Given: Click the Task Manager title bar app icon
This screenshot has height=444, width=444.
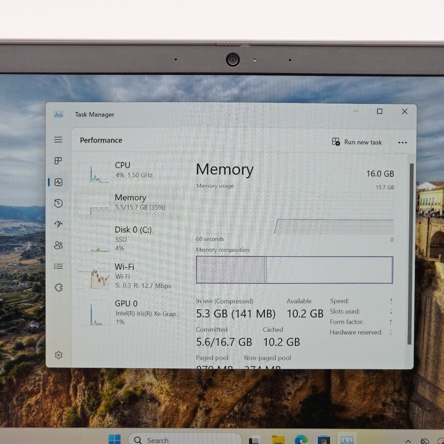Looking at the screenshot, I should 58,115.
